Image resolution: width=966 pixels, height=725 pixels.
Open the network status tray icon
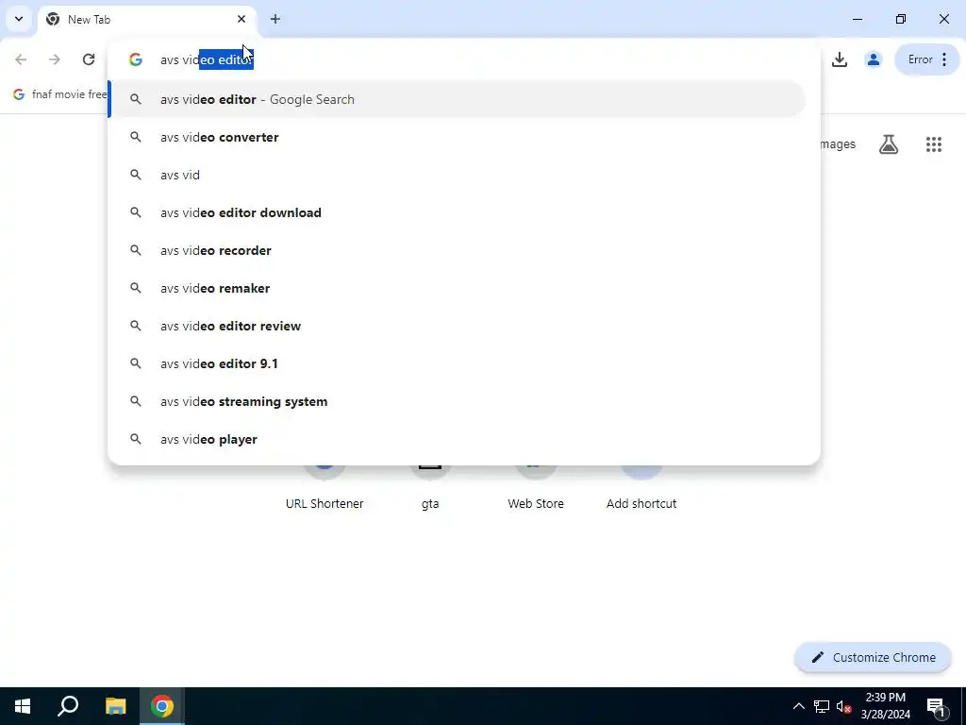[x=822, y=706]
